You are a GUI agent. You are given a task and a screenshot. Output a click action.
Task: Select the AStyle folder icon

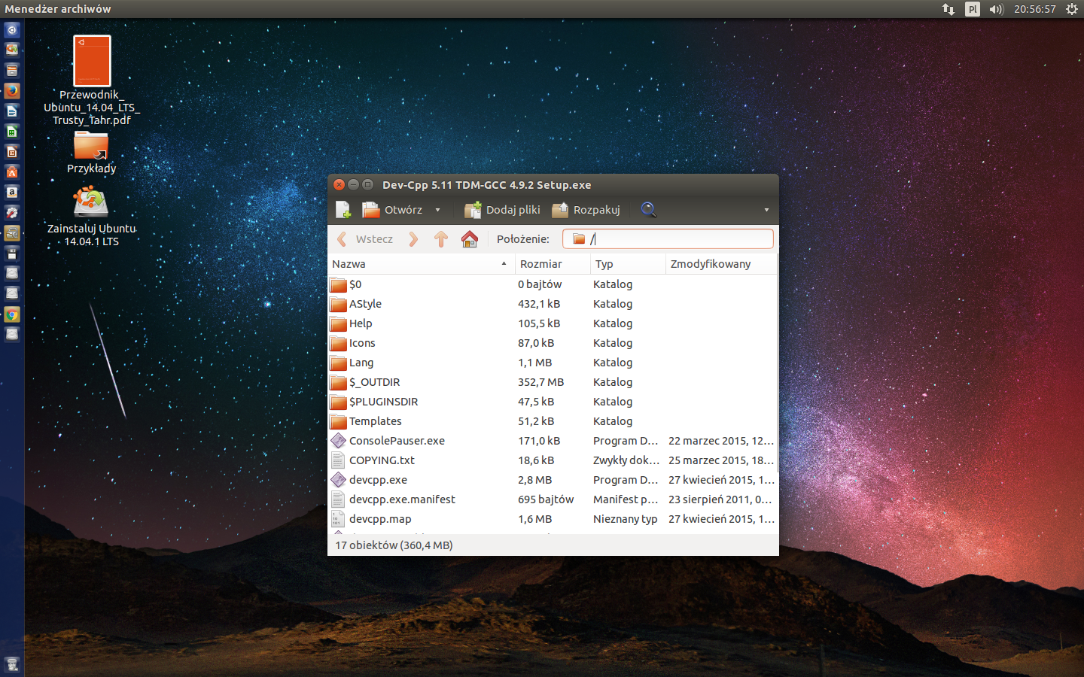[x=338, y=304]
